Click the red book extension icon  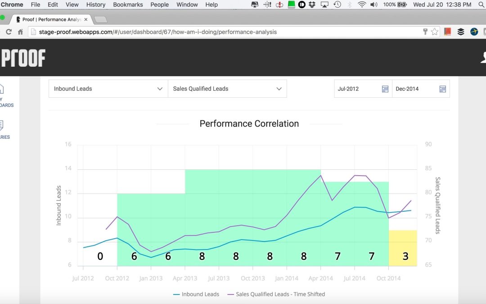[x=447, y=32]
